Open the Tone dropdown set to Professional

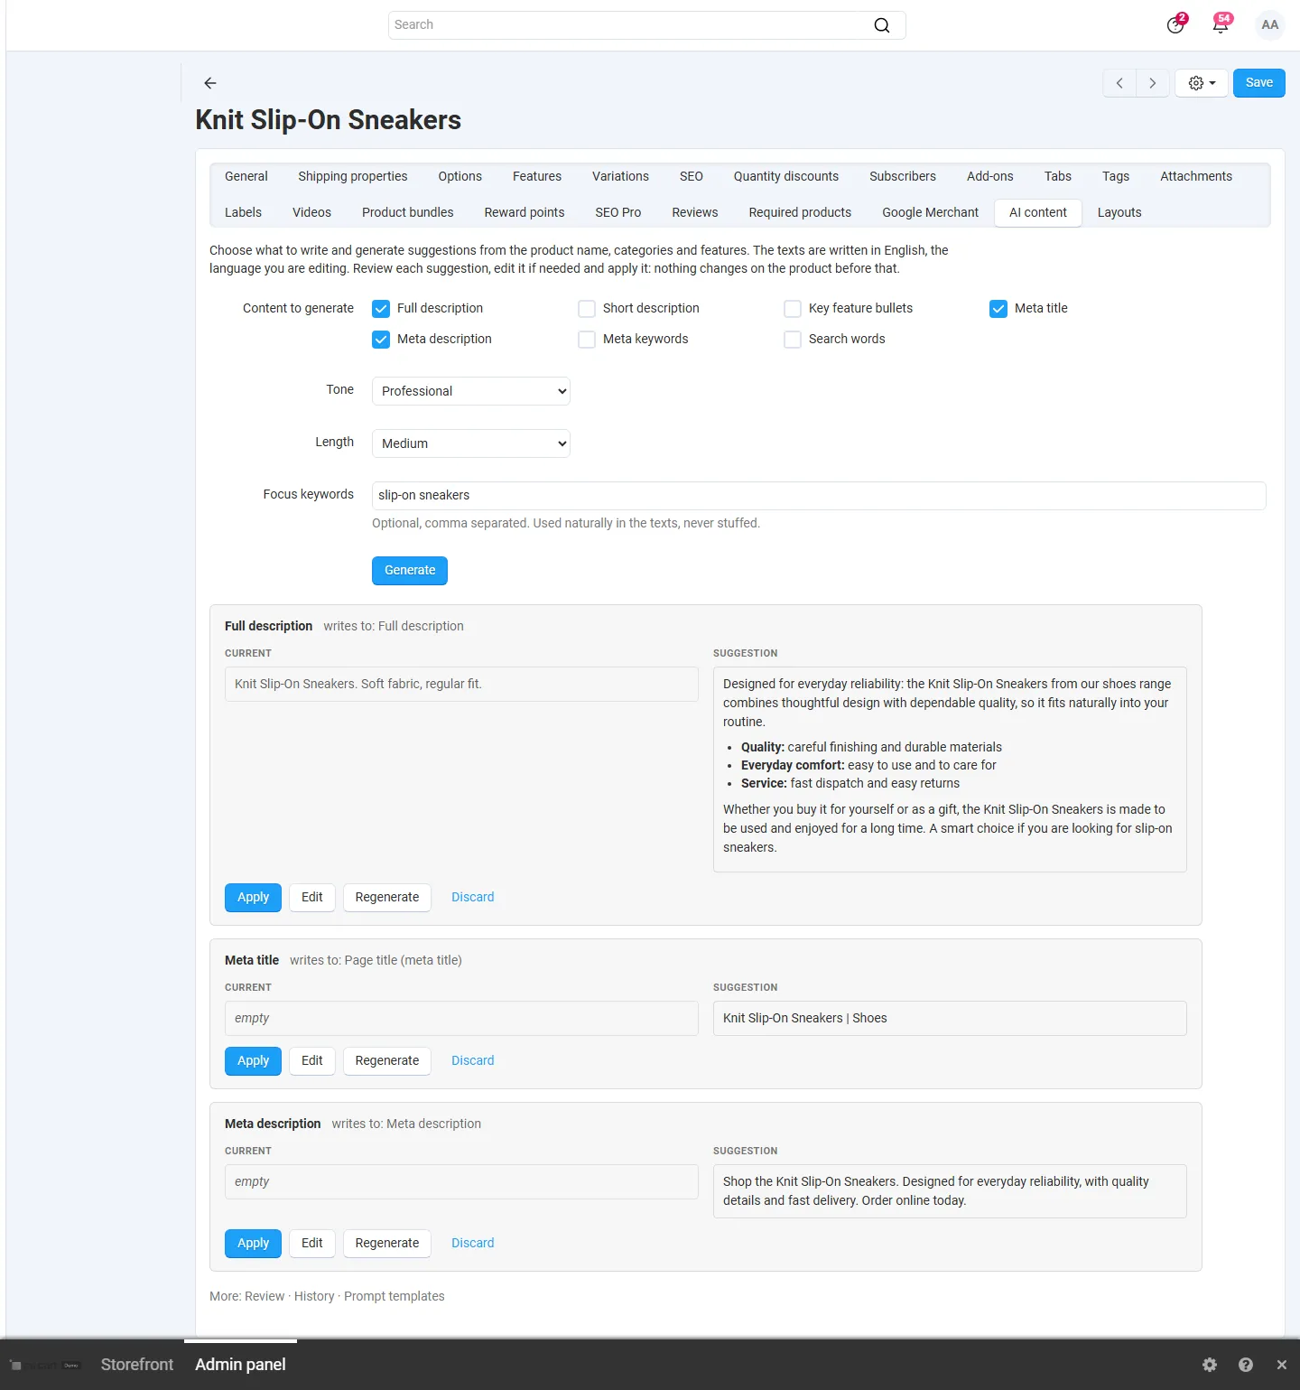click(471, 391)
